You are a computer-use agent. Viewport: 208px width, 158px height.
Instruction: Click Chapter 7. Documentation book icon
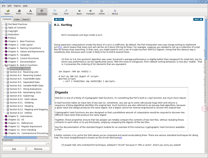(x=6, y=62)
